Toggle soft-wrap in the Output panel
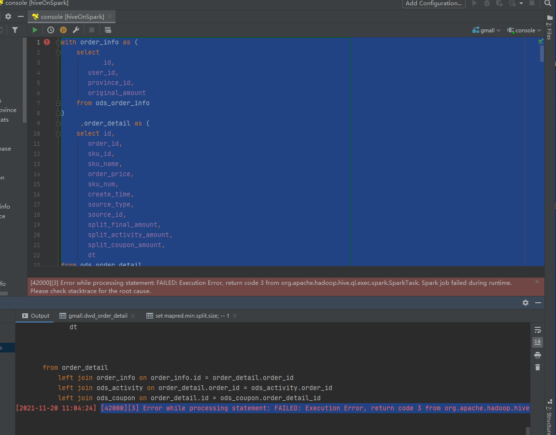This screenshot has height=435, width=556. click(x=537, y=330)
